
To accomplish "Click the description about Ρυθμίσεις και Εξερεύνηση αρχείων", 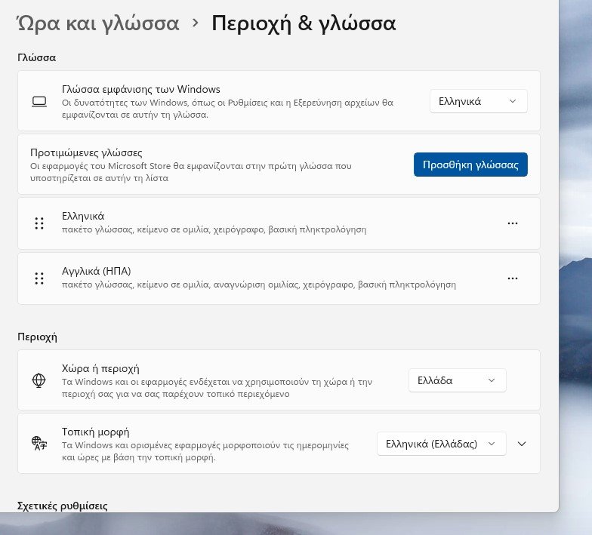I will click(x=227, y=109).
